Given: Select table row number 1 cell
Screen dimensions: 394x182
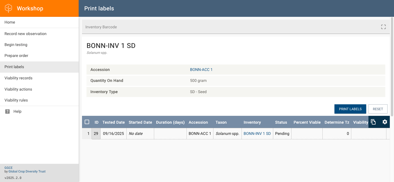Looking at the screenshot, I should point(87,133).
